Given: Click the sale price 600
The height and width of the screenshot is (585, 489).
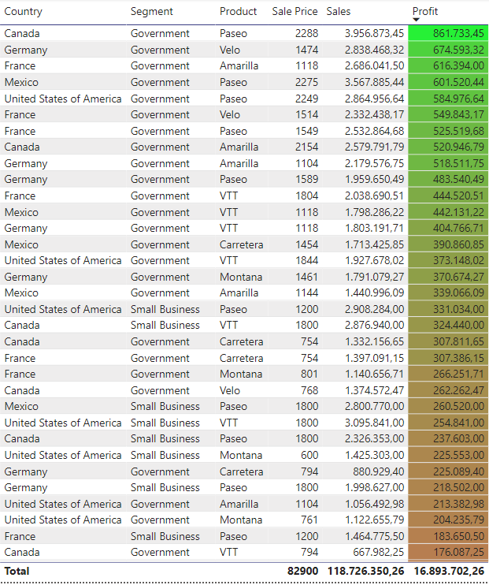Looking at the screenshot, I should point(309,455).
